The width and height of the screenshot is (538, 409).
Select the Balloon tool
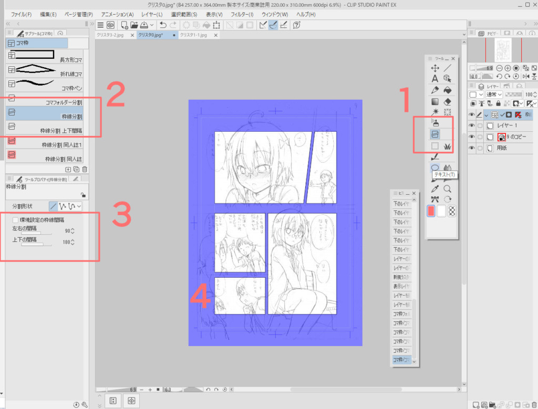(x=435, y=167)
